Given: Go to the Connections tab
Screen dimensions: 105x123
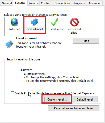Looking at the screenshot, I should tap(62, 3).
